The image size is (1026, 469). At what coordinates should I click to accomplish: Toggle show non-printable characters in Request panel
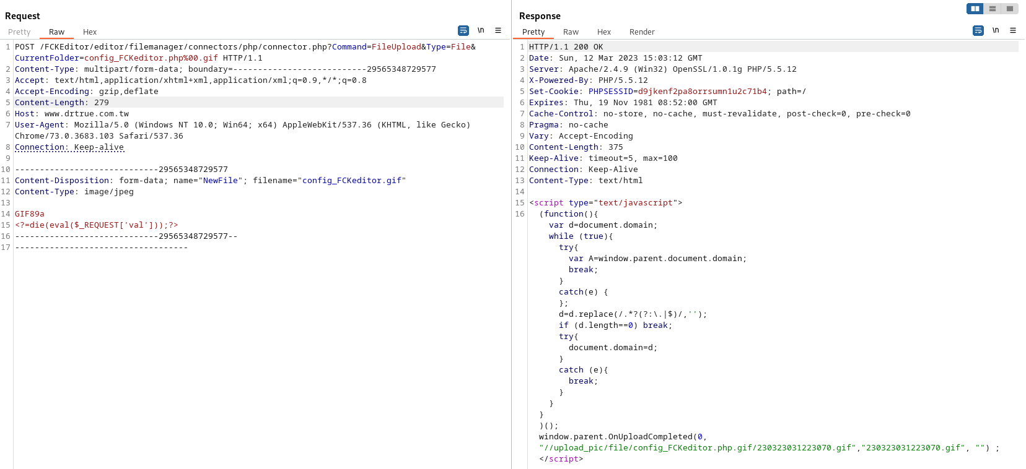481,30
